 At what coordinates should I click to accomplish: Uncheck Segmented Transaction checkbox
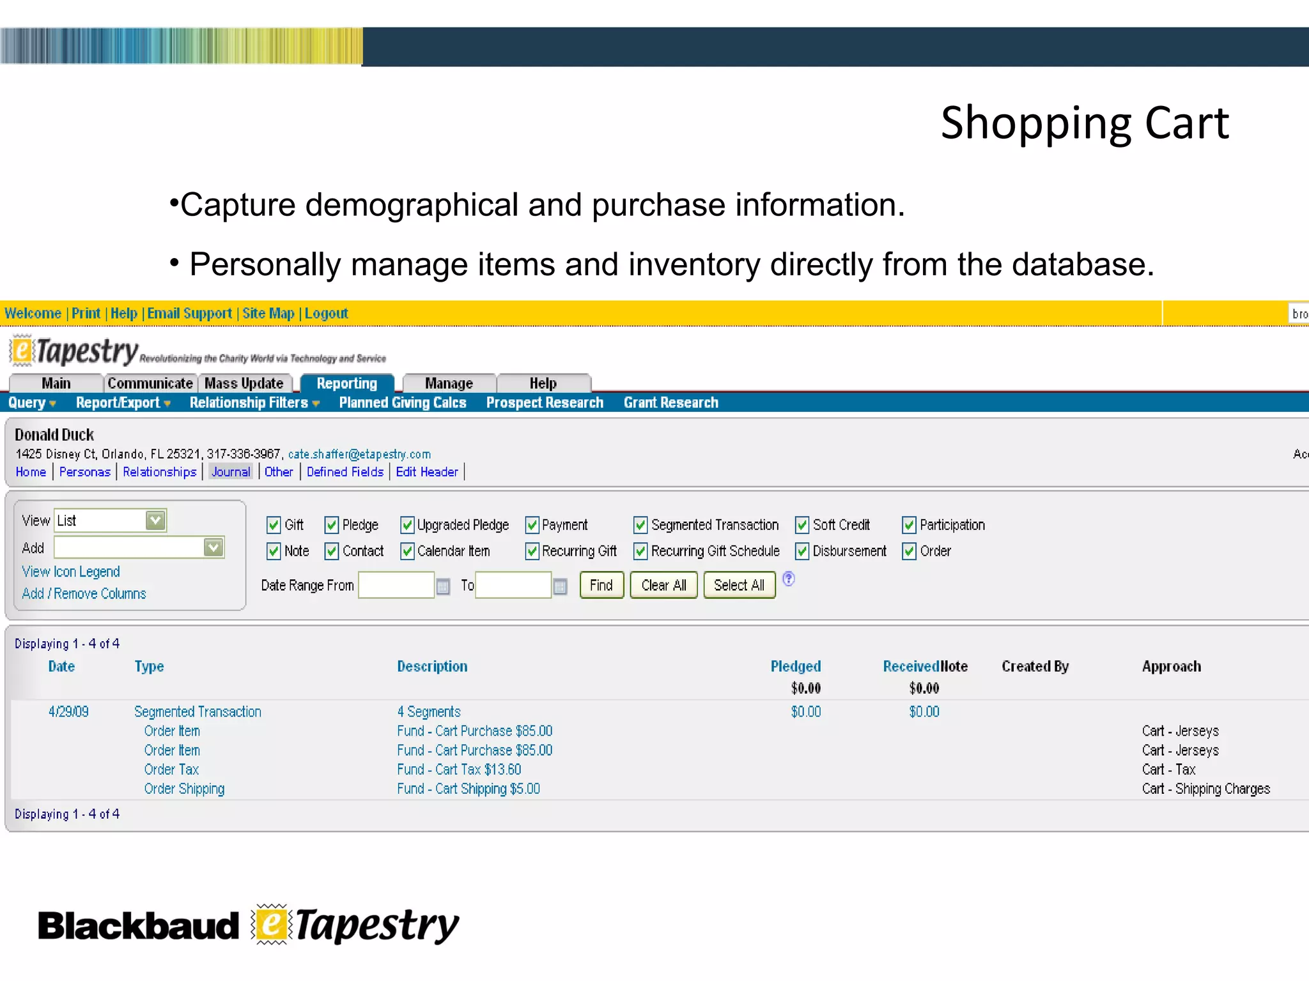[x=640, y=525]
